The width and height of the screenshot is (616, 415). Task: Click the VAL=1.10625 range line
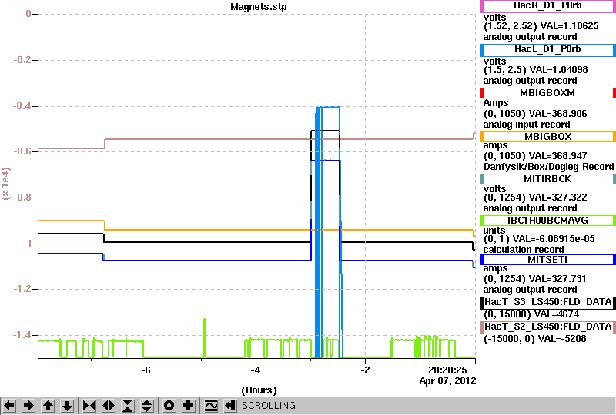(541, 26)
